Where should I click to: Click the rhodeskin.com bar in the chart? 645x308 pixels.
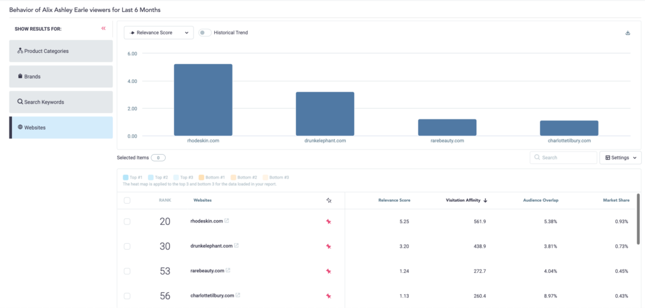[203, 100]
